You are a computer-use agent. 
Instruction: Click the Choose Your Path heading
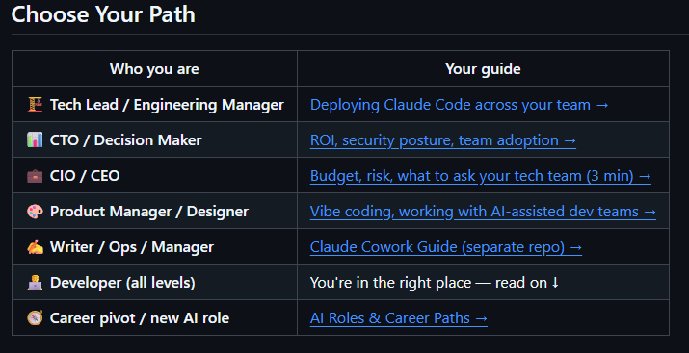coord(103,14)
